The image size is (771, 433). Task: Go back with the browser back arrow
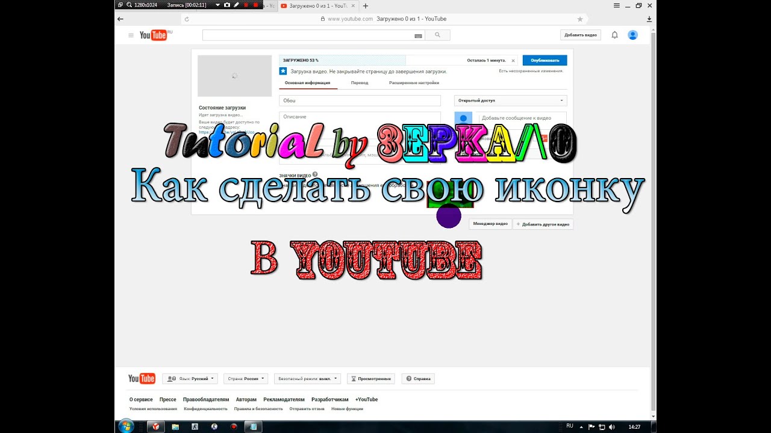(120, 19)
